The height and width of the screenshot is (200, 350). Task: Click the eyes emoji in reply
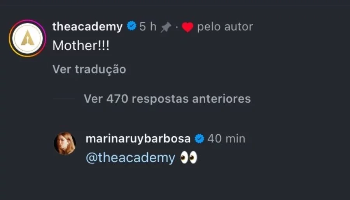[189, 157]
